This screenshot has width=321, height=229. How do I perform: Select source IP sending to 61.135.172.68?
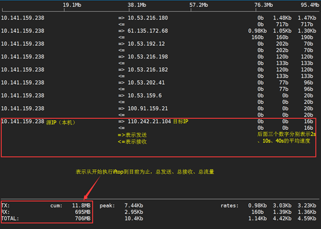[23, 31]
